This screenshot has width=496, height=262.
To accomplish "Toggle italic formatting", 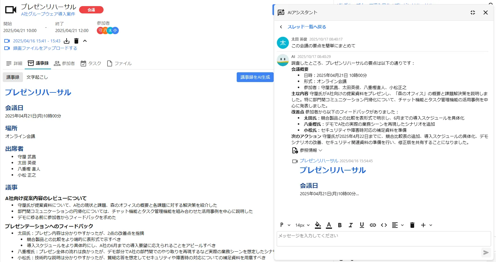I will pos(351,225).
